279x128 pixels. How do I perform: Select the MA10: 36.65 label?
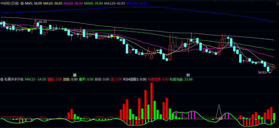pyautogui.click(x=52, y=3)
